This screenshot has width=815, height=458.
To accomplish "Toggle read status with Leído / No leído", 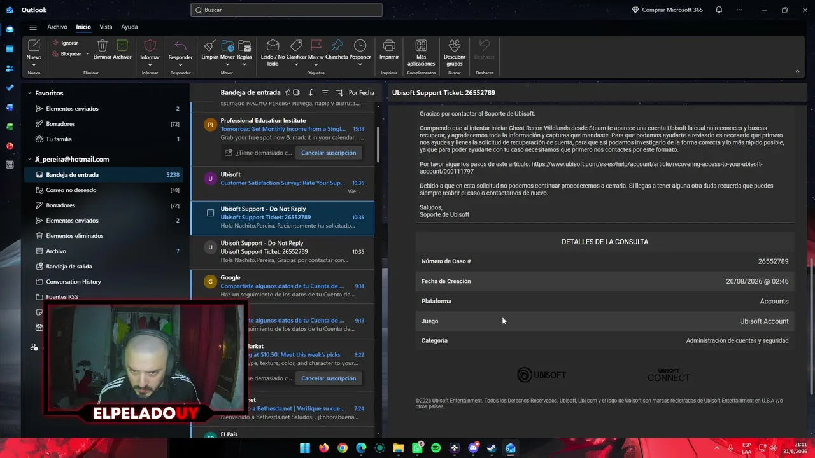I will [273, 52].
